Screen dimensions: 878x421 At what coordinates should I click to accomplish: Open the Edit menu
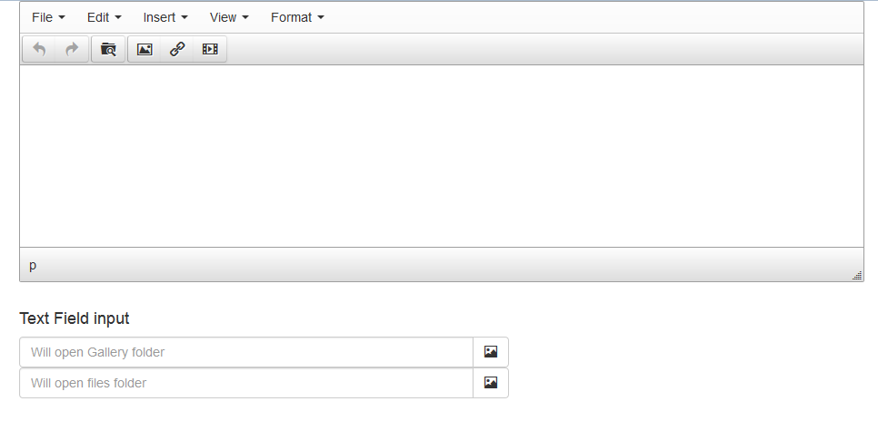pos(105,17)
